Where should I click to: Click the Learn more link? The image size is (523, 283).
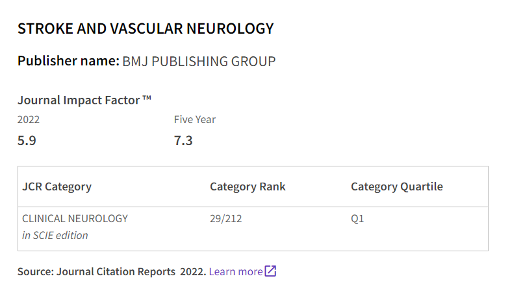point(235,271)
